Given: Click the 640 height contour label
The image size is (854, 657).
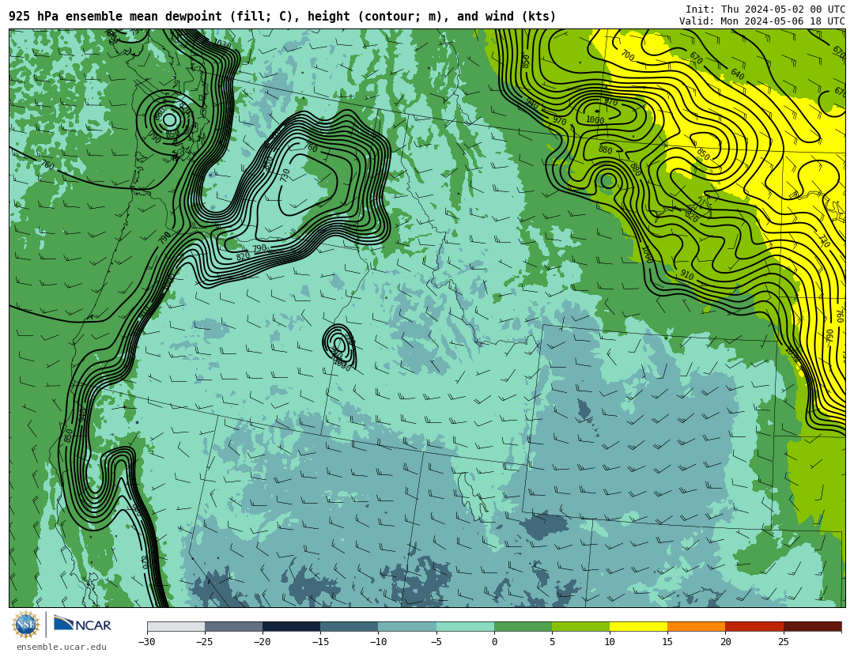Looking at the screenshot, I should pyautogui.click(x=738, y=74).
